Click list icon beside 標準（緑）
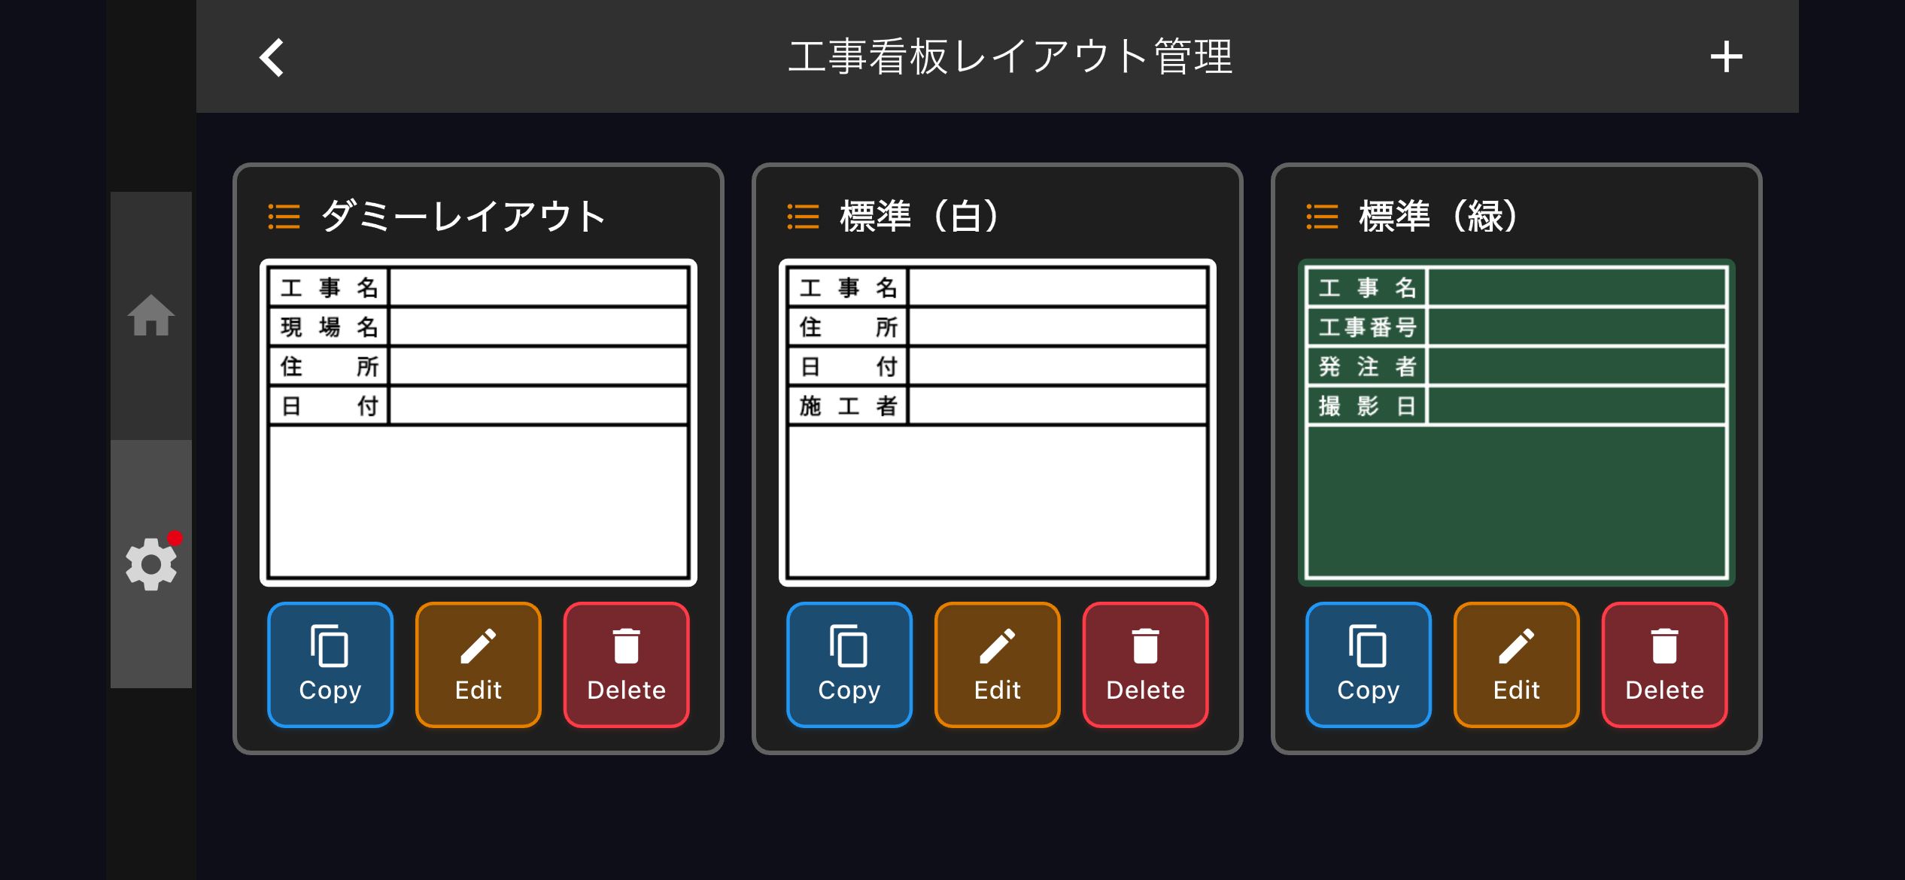The width and height of the screenshot is (1905, 880). coord(1322,217)
